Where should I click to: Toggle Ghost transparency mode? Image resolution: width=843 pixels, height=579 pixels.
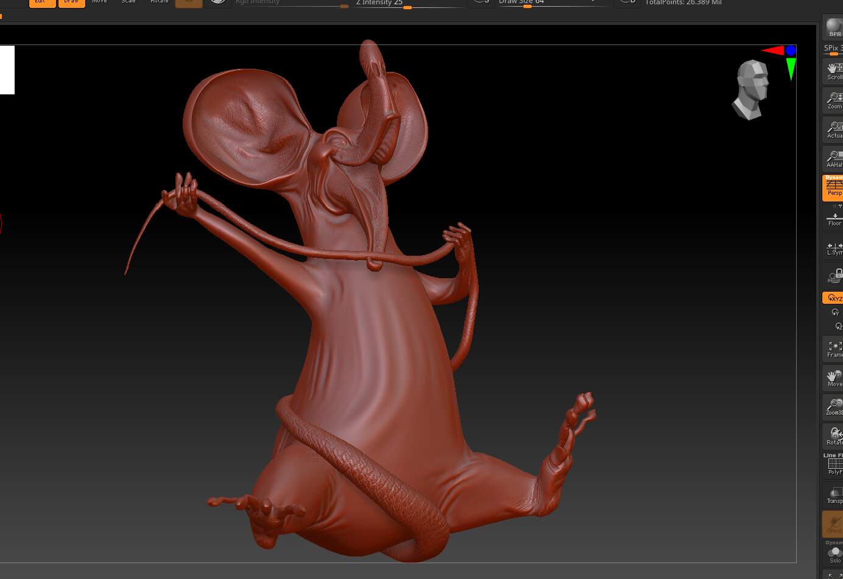click(833, 524)
